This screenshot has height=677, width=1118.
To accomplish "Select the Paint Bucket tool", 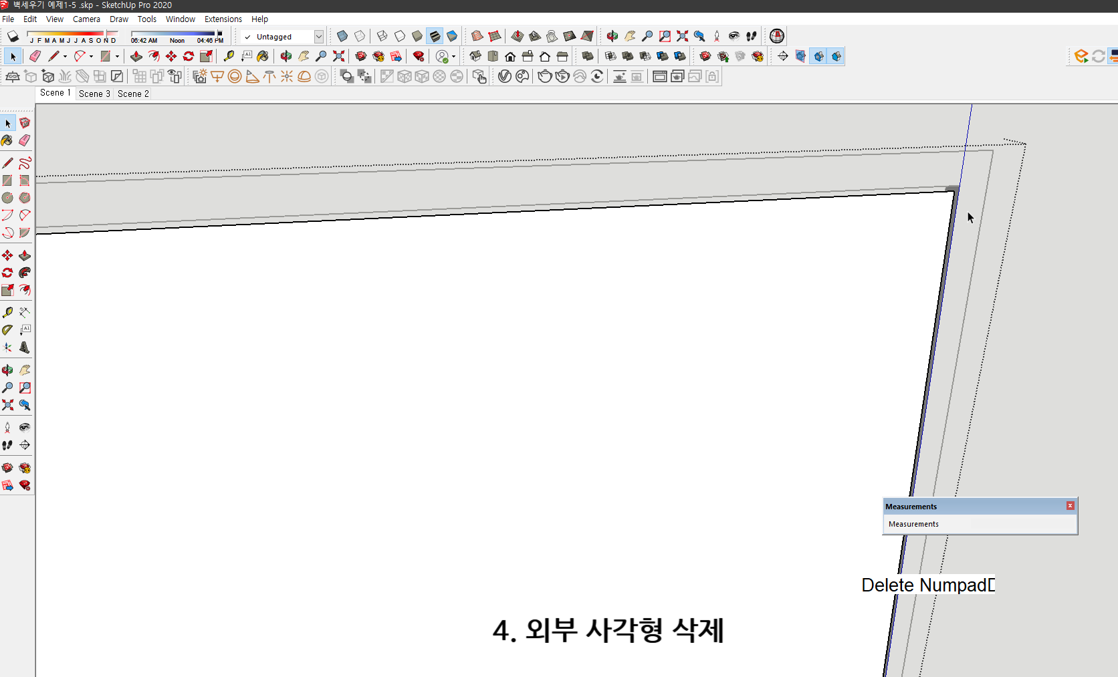I will tap(262, 56).
